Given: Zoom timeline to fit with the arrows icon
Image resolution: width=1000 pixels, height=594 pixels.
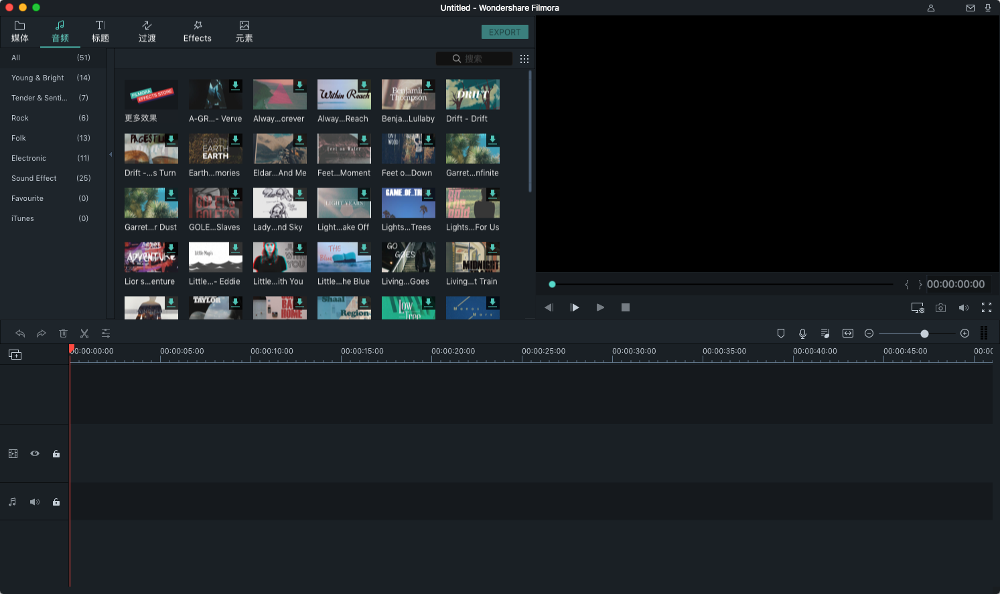Looking at the screenshot, I should click(848, 333).
